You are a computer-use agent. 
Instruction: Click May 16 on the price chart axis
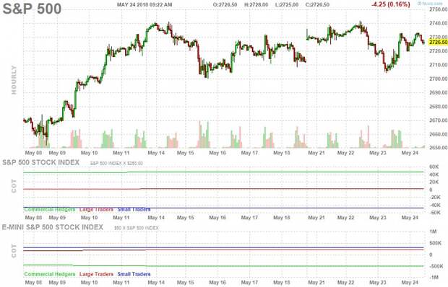coord(217,153)
